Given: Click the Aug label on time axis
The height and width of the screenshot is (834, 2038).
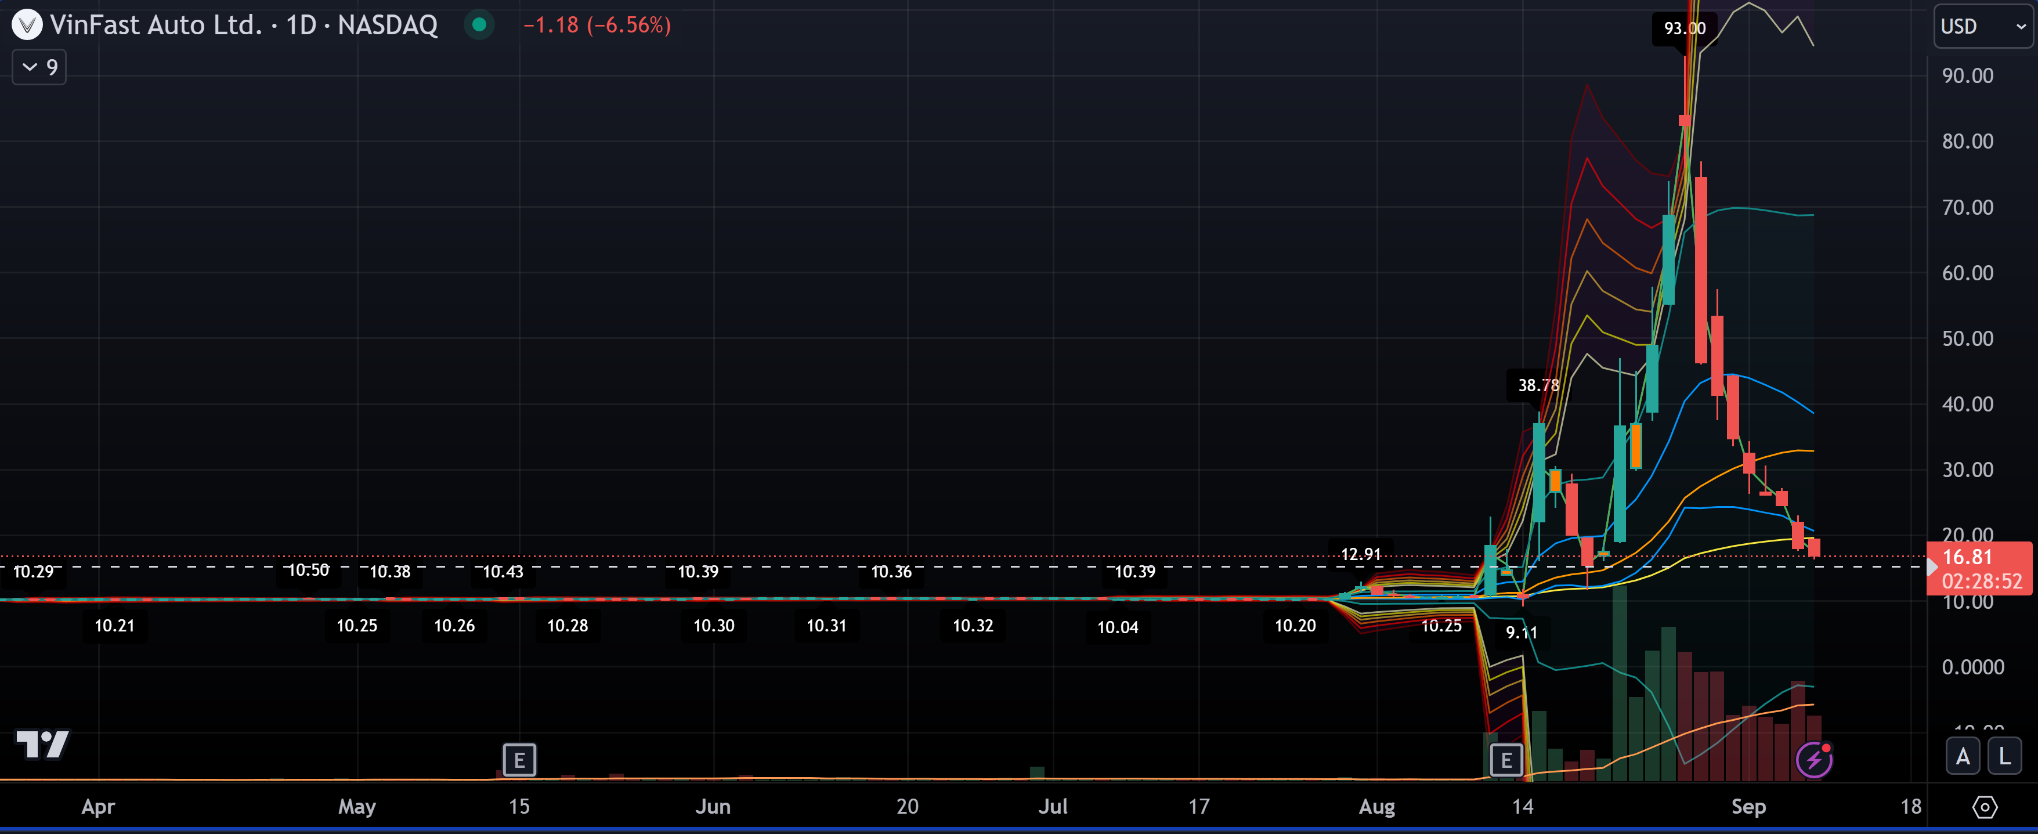Looking at the screenshot, I should click(1376, 806).
